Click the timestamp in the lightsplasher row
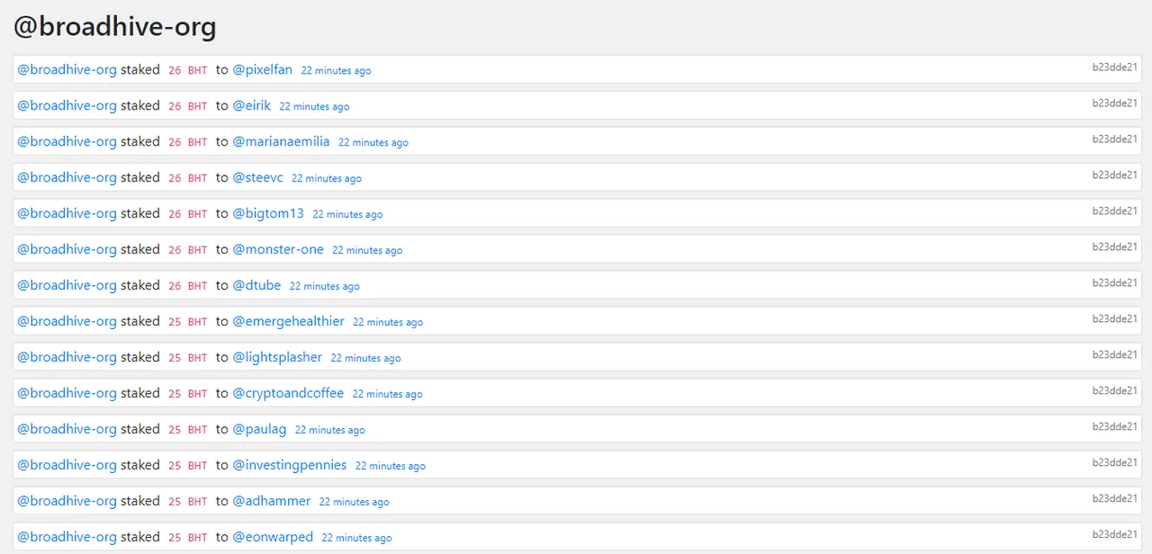 [x=365, y=358]
